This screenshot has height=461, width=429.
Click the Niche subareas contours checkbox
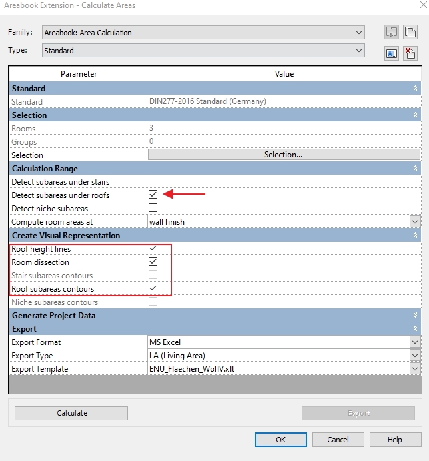coord(153,302)
